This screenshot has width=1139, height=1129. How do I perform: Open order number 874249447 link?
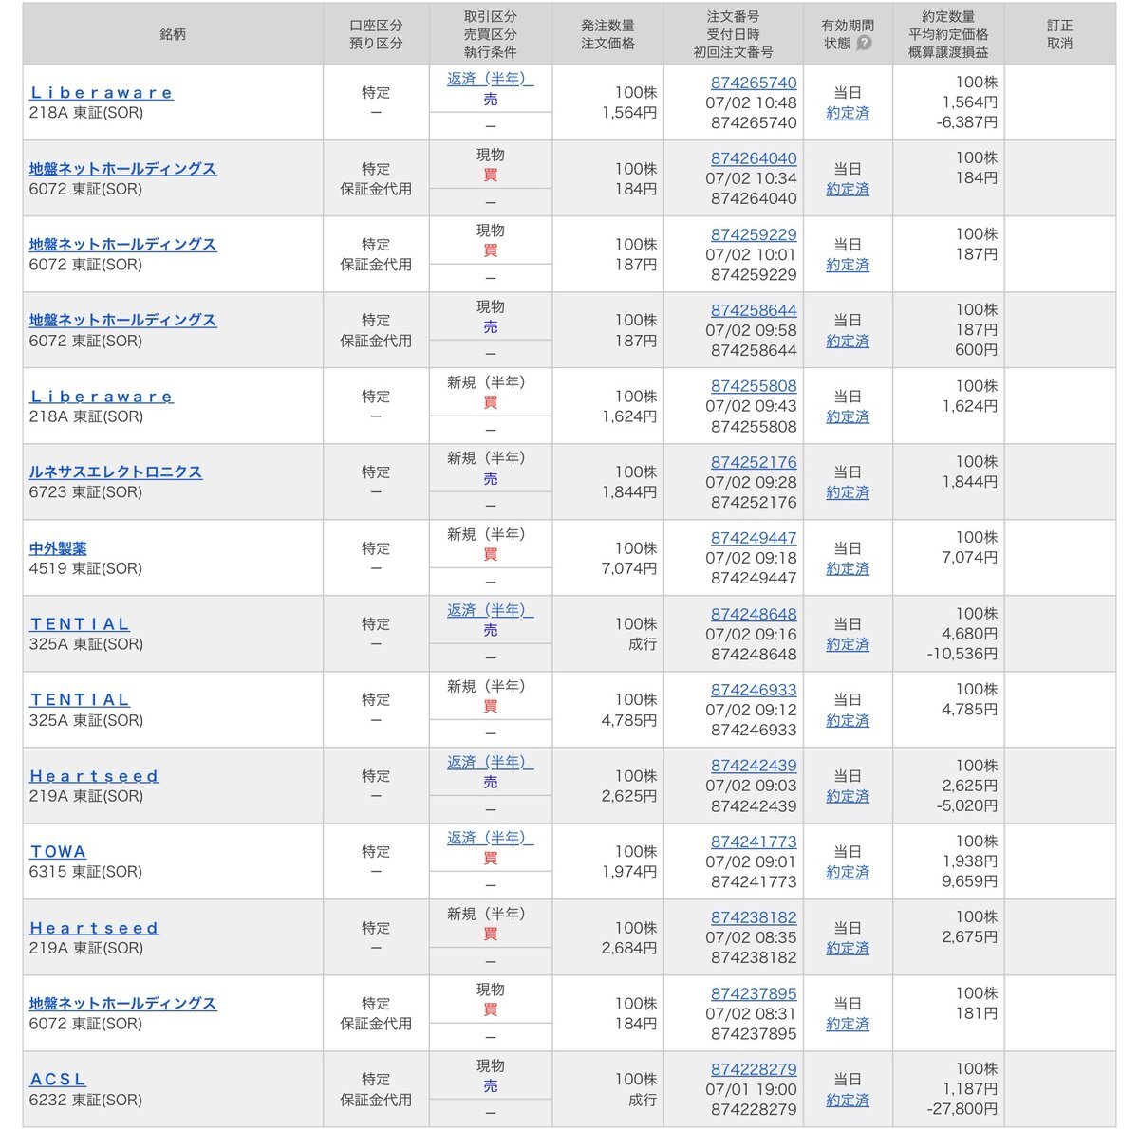[754, 538]
